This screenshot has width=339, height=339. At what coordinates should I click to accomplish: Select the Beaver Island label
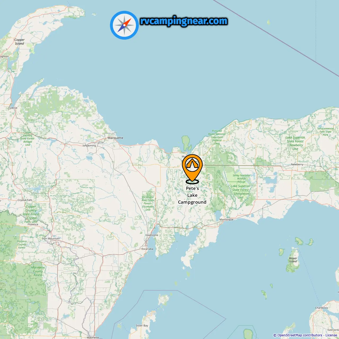tap(293, 260)
